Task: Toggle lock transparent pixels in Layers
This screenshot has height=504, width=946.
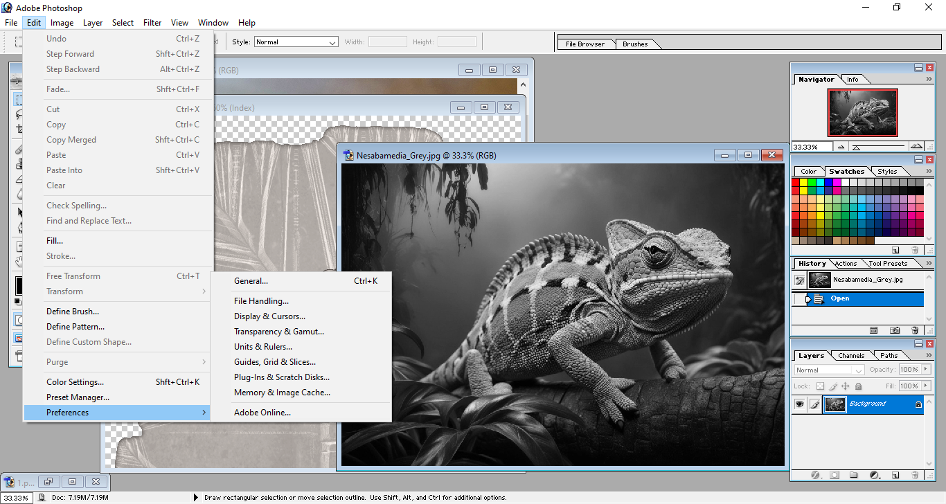Action: pos(820,386)
